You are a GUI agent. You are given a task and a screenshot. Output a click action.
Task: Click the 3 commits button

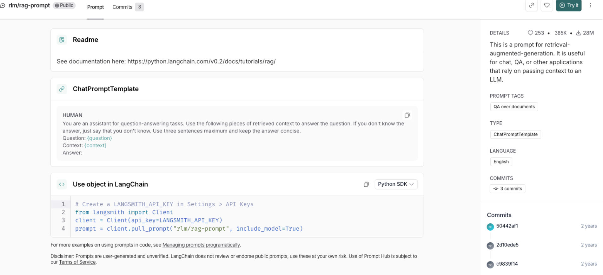pos(507,189)
